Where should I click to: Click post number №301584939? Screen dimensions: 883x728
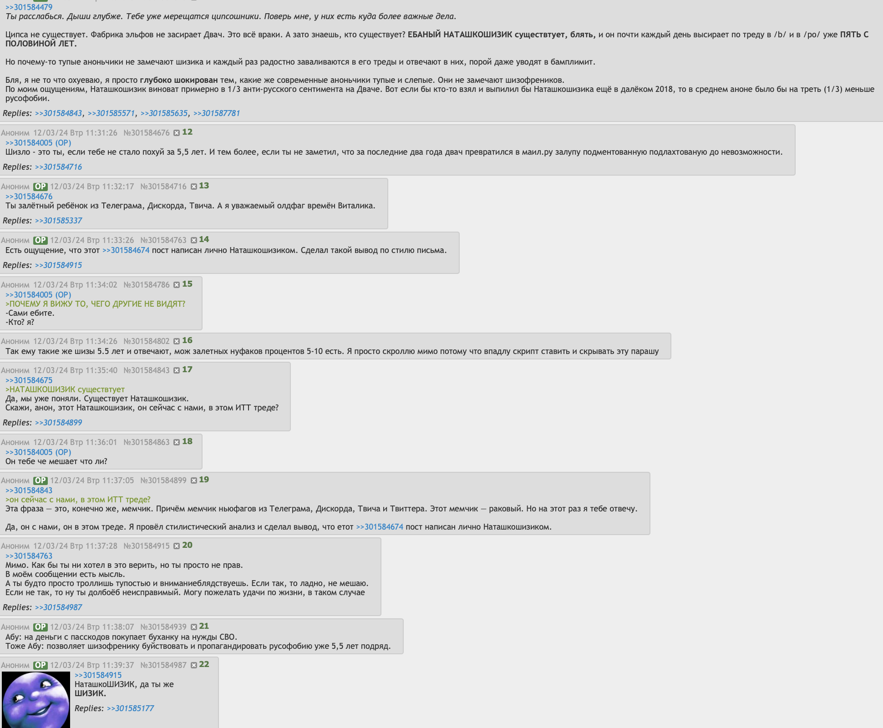coord(163,627)
